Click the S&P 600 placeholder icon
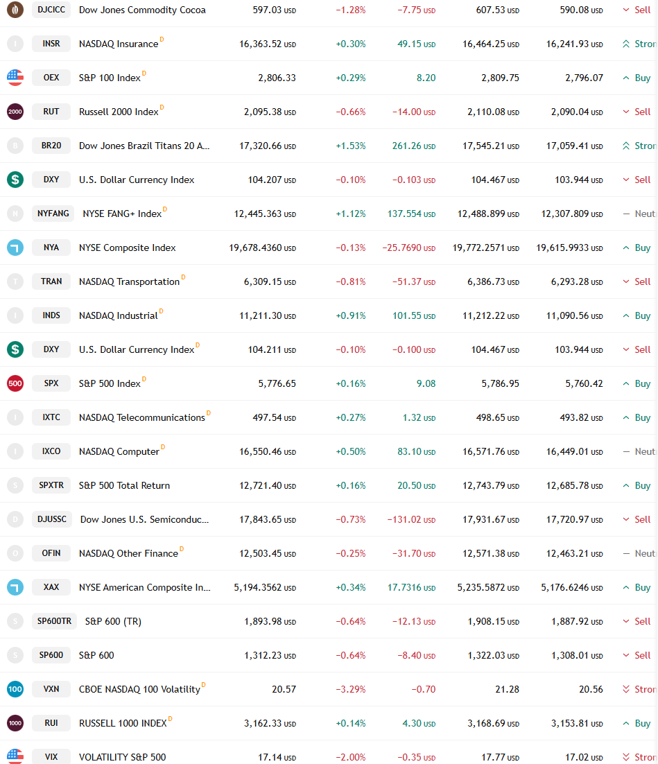 tap(15, 655)
